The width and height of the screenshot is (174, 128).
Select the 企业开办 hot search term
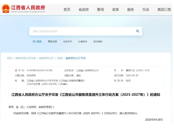coord(68,42)
